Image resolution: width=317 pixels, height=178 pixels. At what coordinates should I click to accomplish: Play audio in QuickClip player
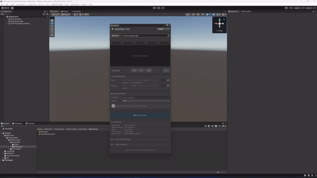coord(141,70)
